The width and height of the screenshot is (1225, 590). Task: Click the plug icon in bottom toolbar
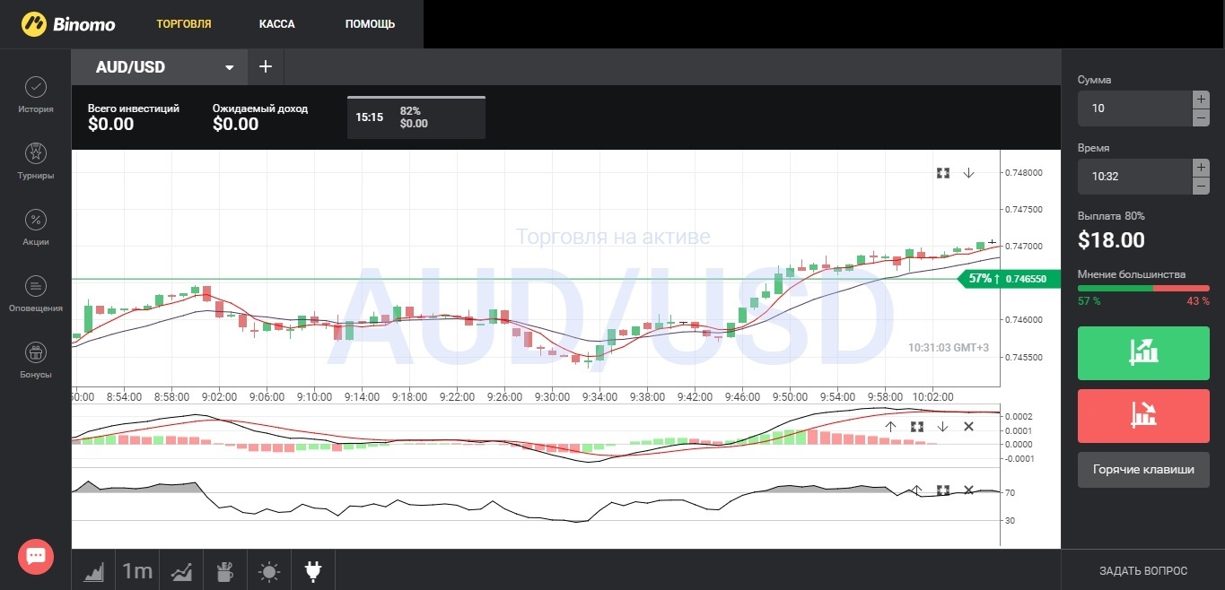pyautogui.click(x=313, y=570)
